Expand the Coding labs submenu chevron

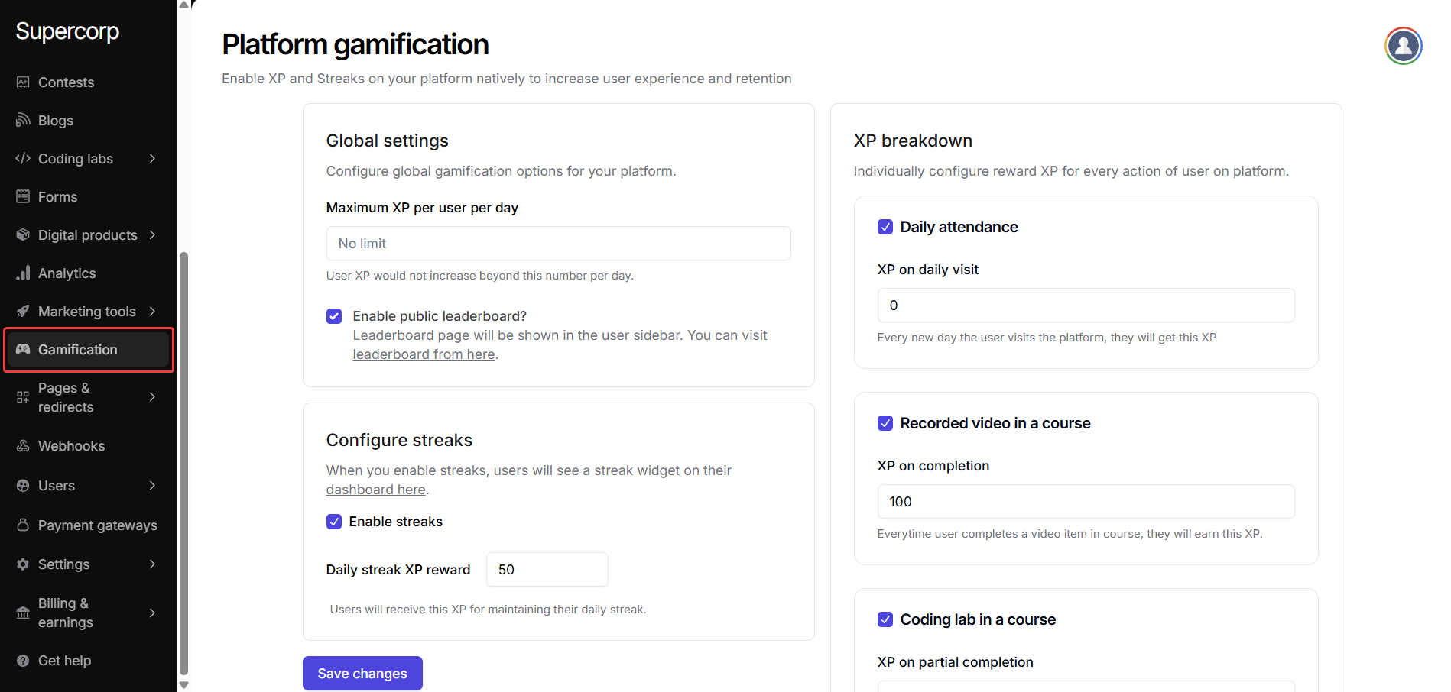point(152,159)
